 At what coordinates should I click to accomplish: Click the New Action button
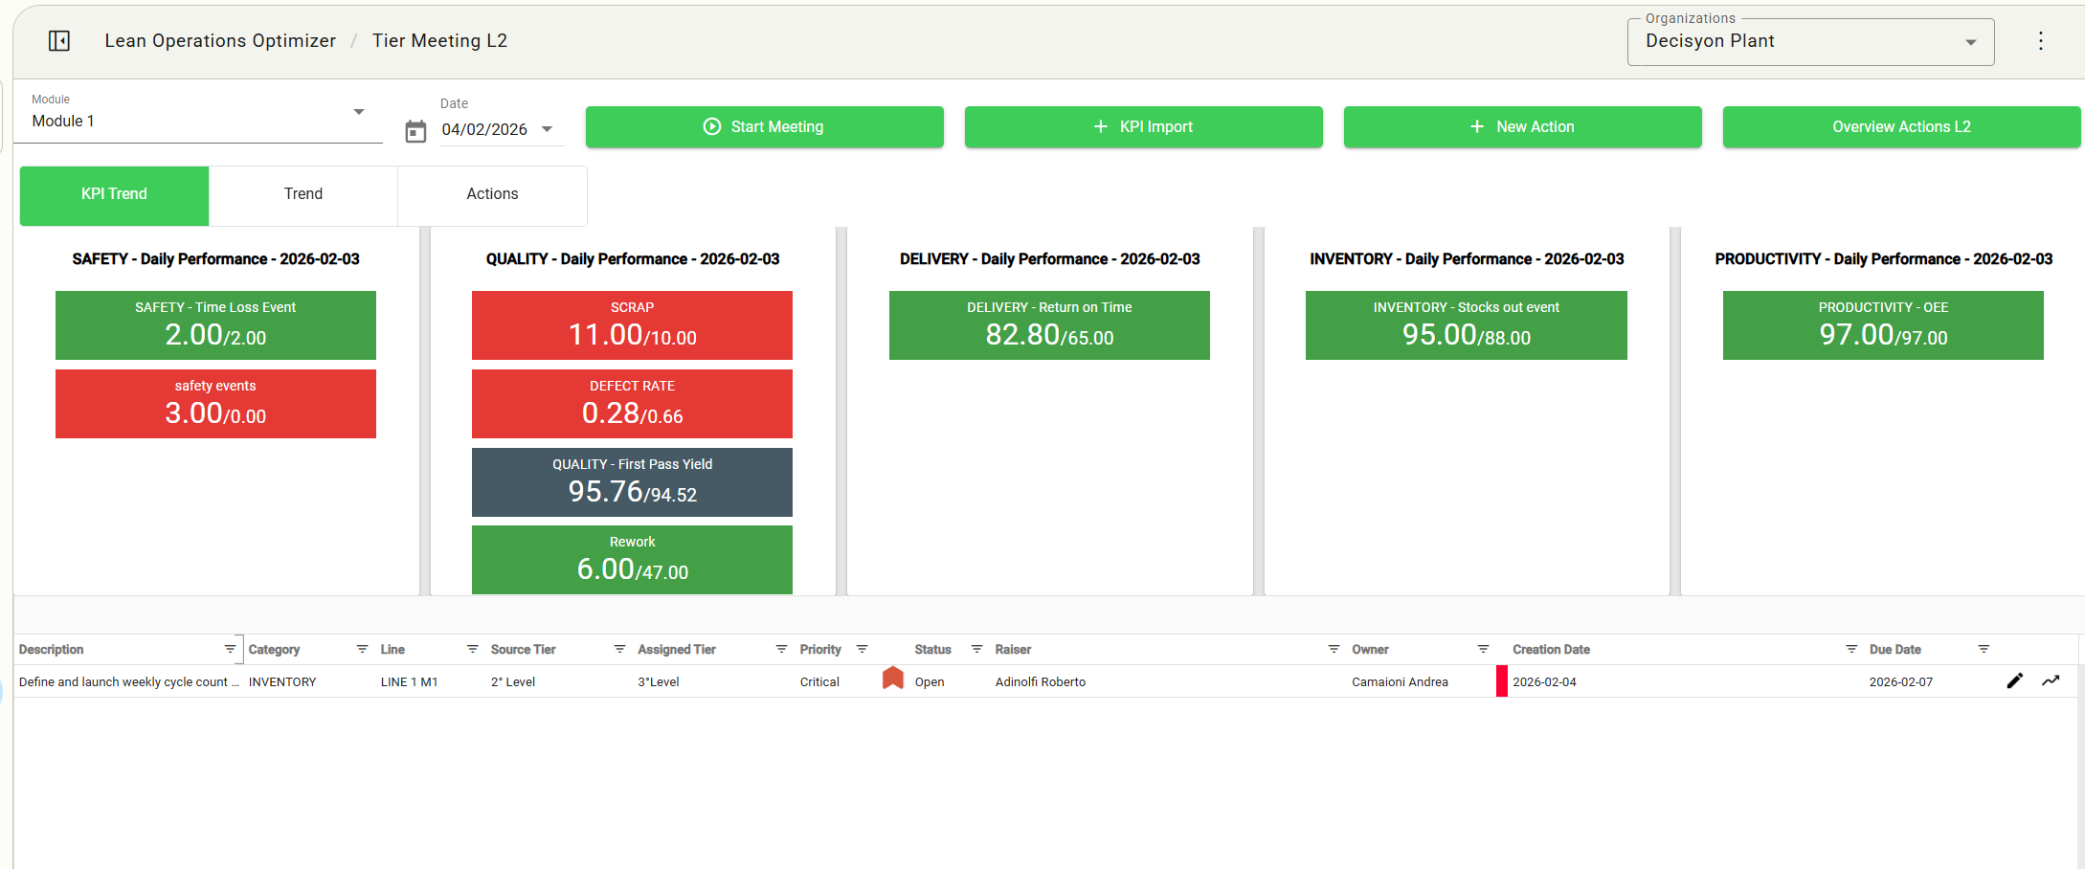tap(1522, 127)
